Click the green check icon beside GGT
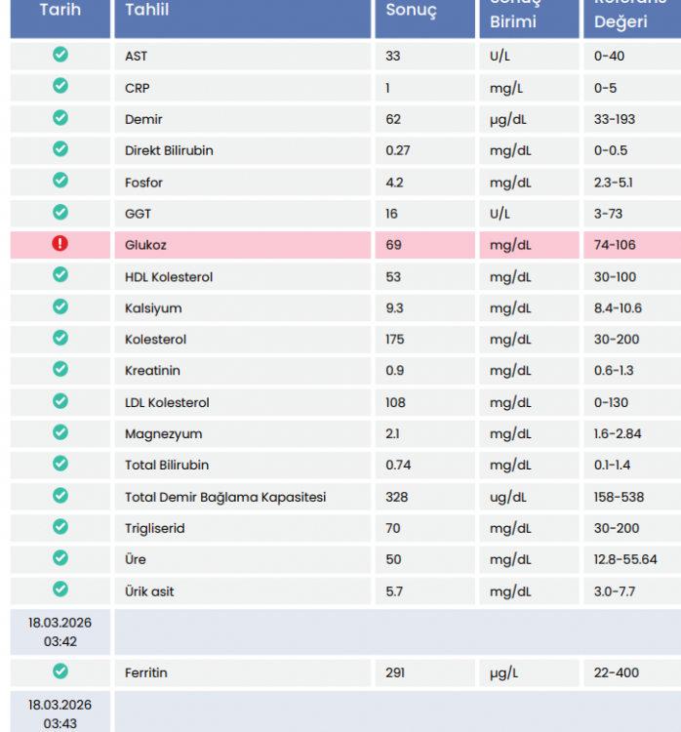Screen dimensions: 681x732 click(60, 213)
